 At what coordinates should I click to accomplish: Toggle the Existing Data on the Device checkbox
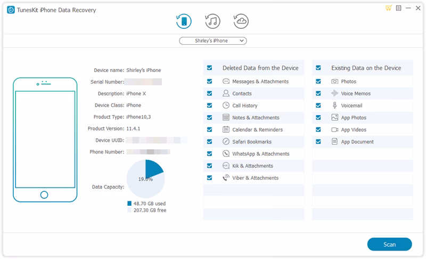point(318,68)
